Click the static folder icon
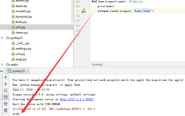 click(8, 64)
